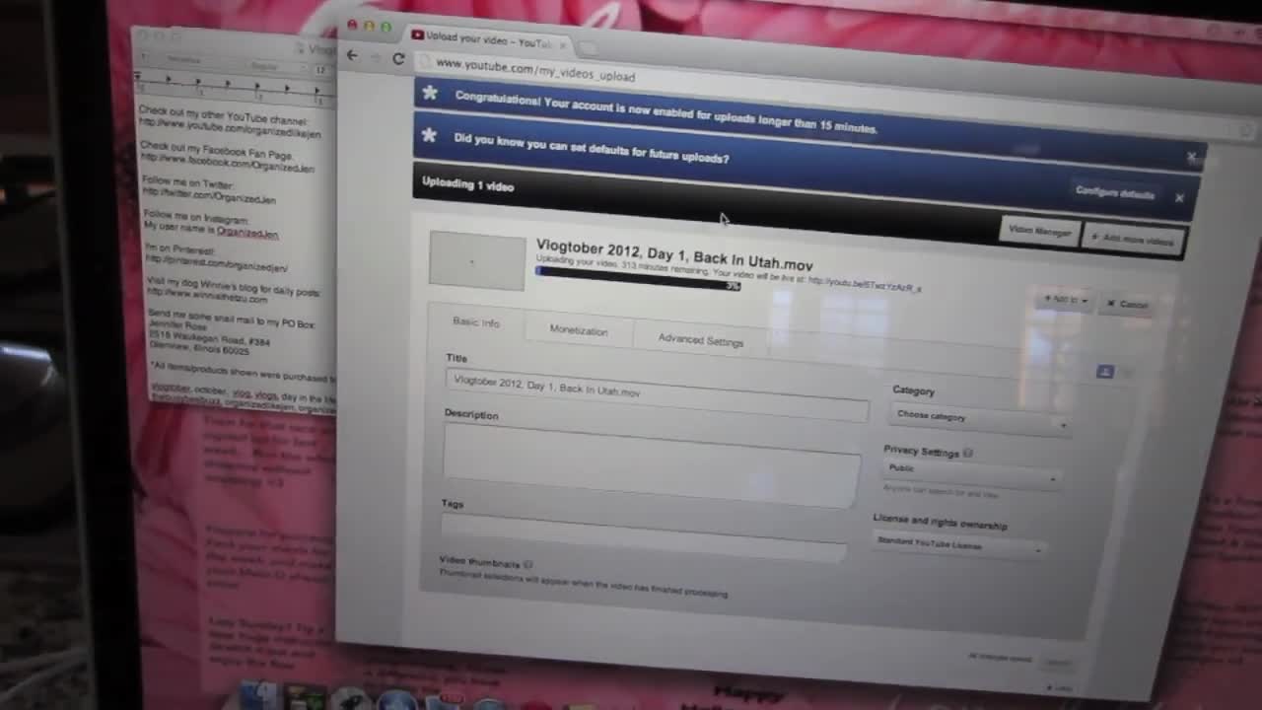This screenshot has width=1262, height=710.
Task: Open the Video Manager
Action: coord(1040,232)
